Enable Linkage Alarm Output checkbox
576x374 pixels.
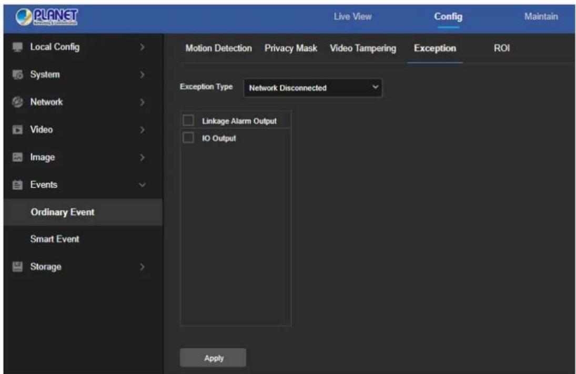188,120
